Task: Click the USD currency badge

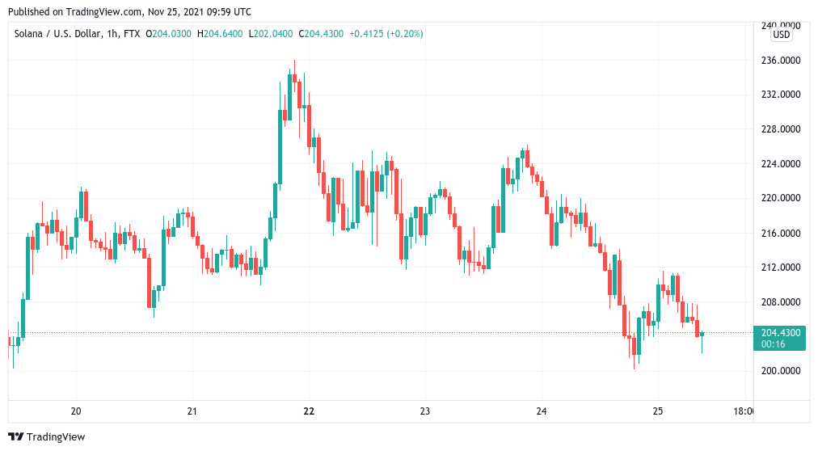Action: tap(782, 35)
